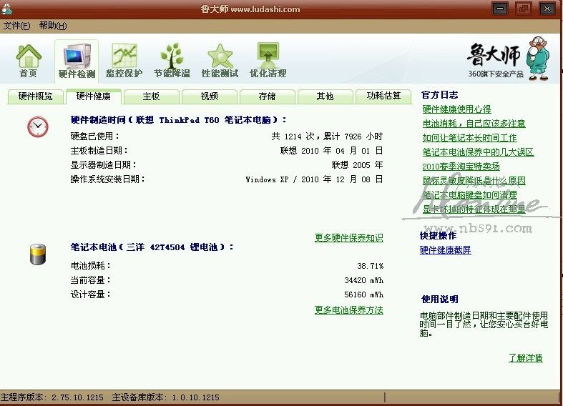Switch to the 硬件概览 tab
This screenshot has width=563, height=406.
(35, 96)
